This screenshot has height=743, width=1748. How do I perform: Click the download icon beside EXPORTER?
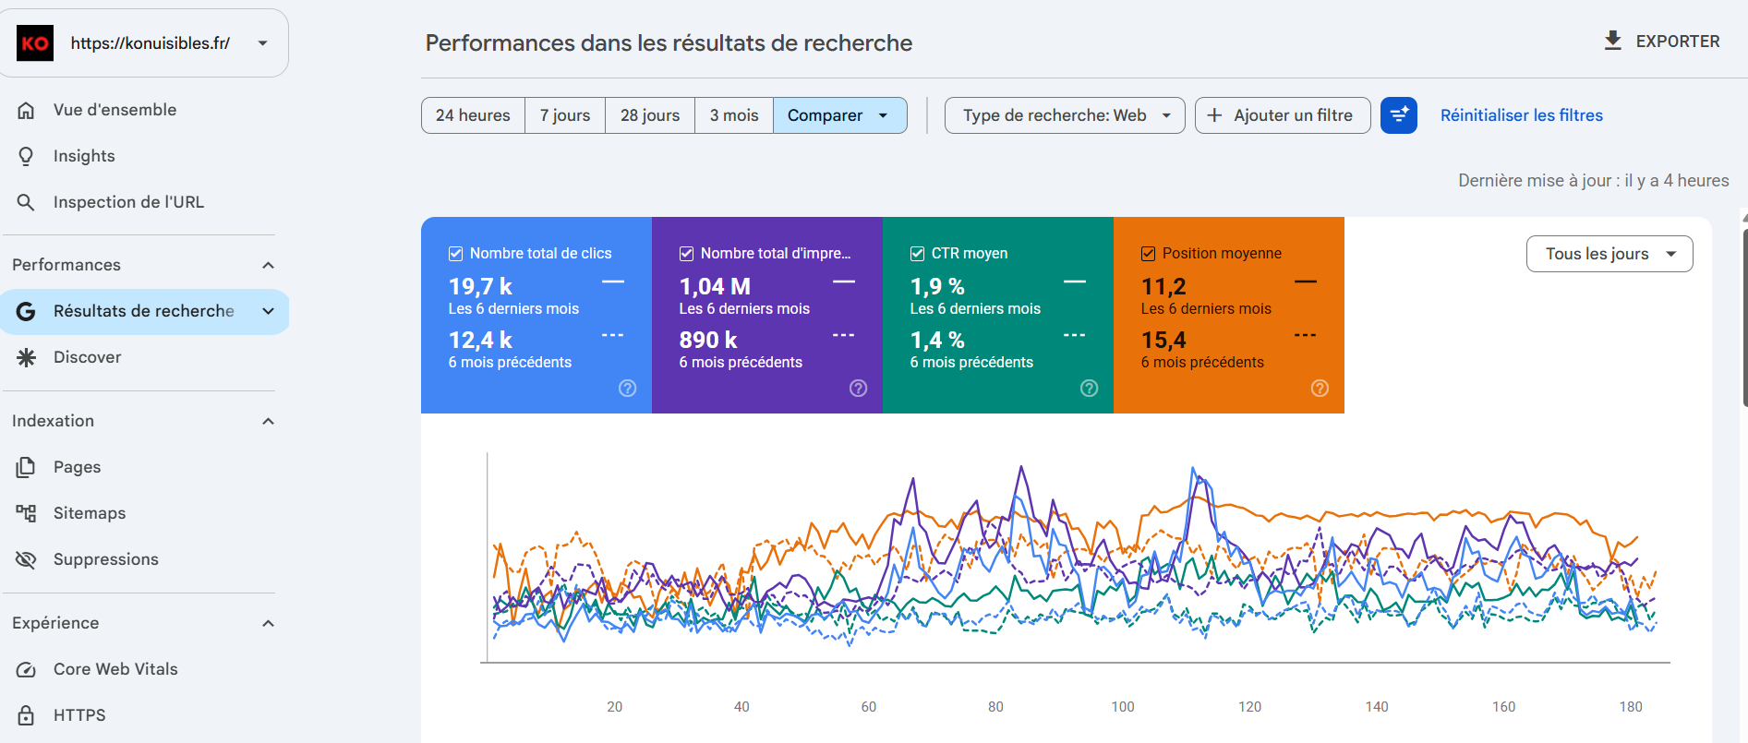click(x=1612, y=41)
